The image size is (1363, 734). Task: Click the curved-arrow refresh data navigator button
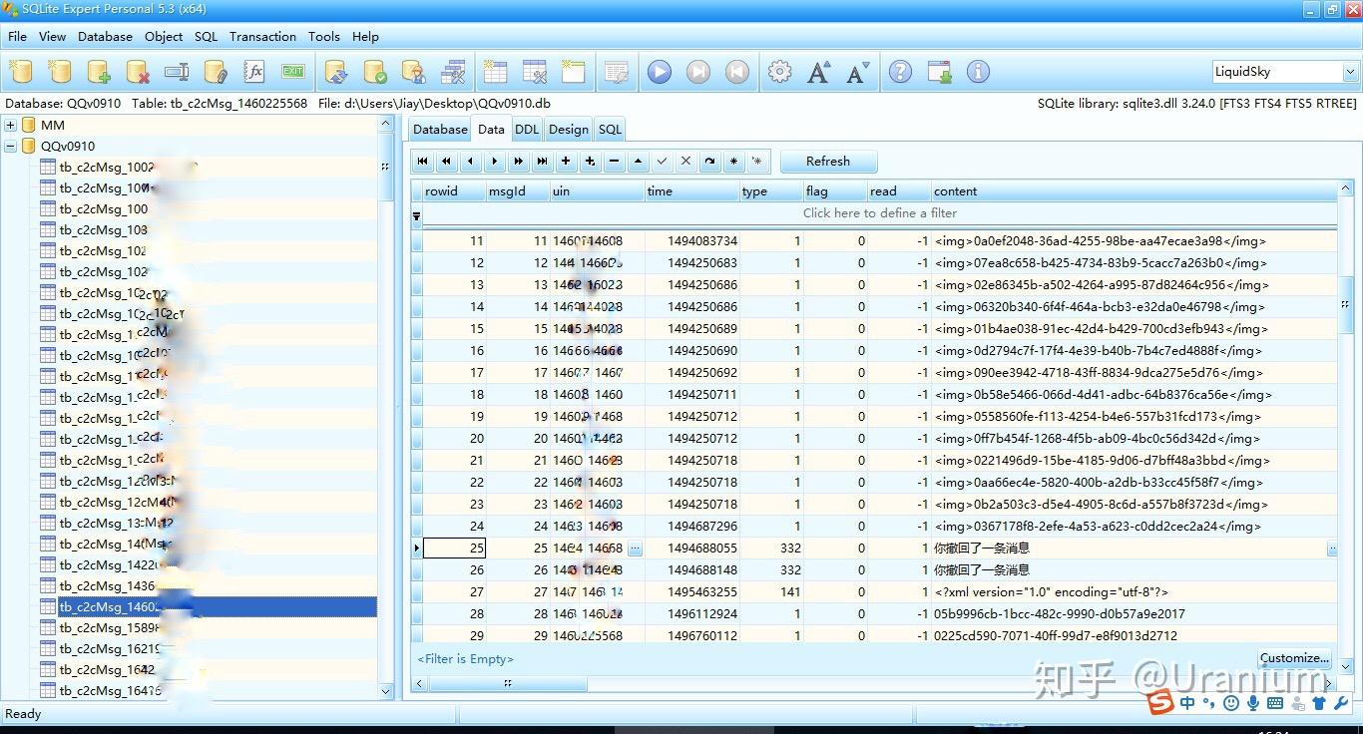pyautogui.click(x=709, y=161)
